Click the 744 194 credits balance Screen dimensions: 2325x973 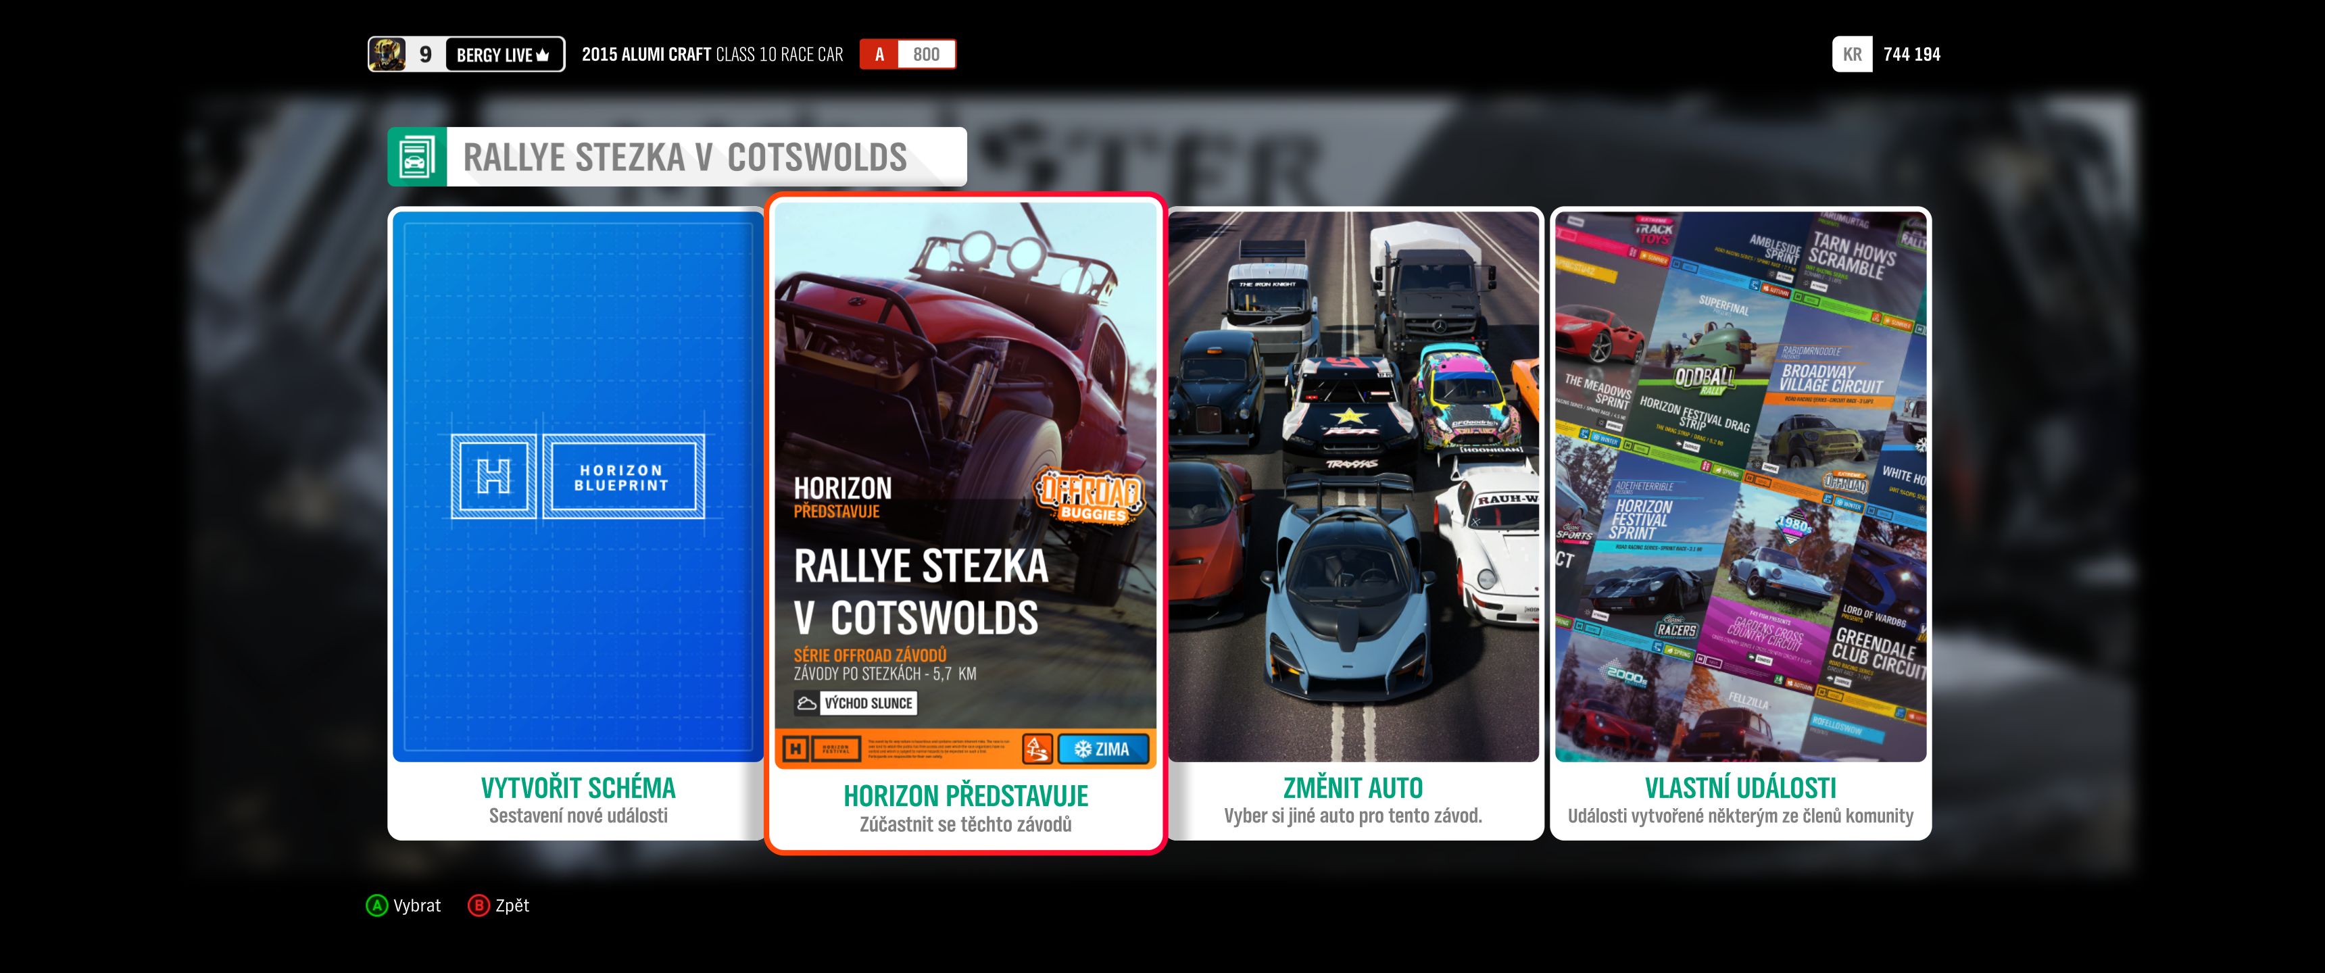pos(1911,54)
